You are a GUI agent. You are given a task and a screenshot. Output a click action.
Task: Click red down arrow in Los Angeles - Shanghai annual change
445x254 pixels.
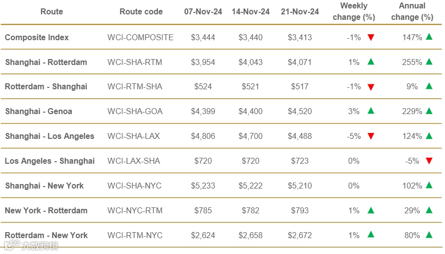point(429,161)
